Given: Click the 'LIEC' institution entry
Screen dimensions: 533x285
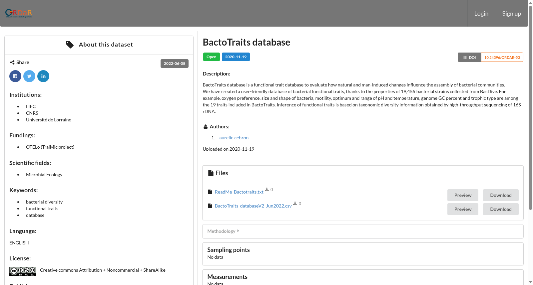Looking at the screenshot, I should tap(31, 106).
